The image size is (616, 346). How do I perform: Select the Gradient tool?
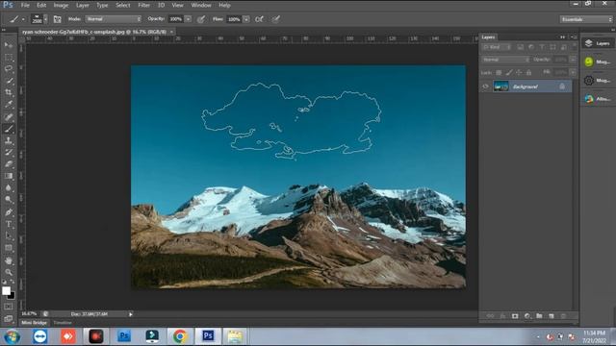9,176
